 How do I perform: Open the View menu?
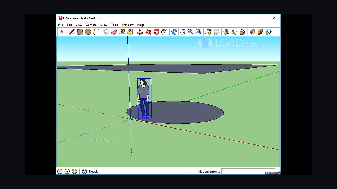pos(79,25)
